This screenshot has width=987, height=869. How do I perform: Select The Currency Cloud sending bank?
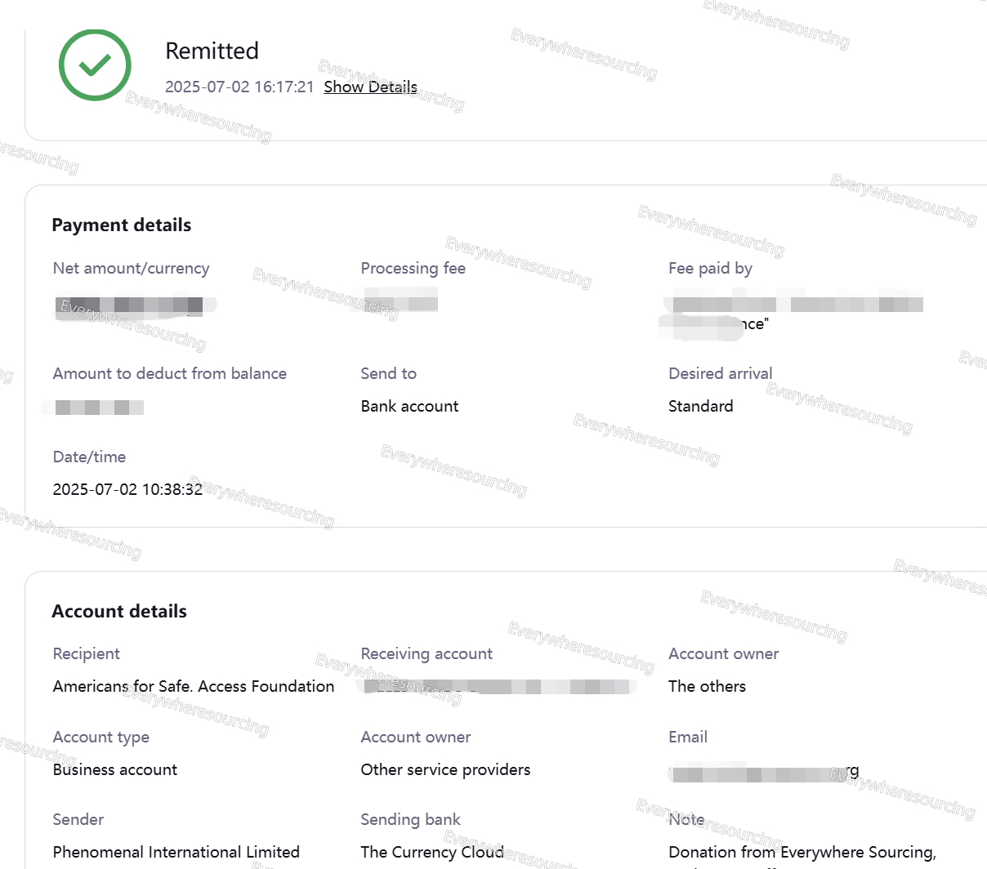point(432,853)
